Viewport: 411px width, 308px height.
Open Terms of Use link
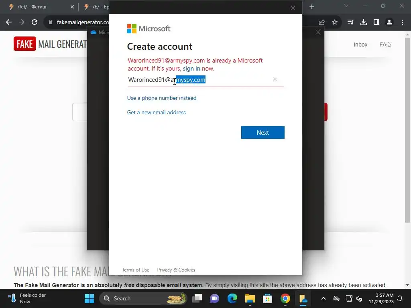pos(136,270)
